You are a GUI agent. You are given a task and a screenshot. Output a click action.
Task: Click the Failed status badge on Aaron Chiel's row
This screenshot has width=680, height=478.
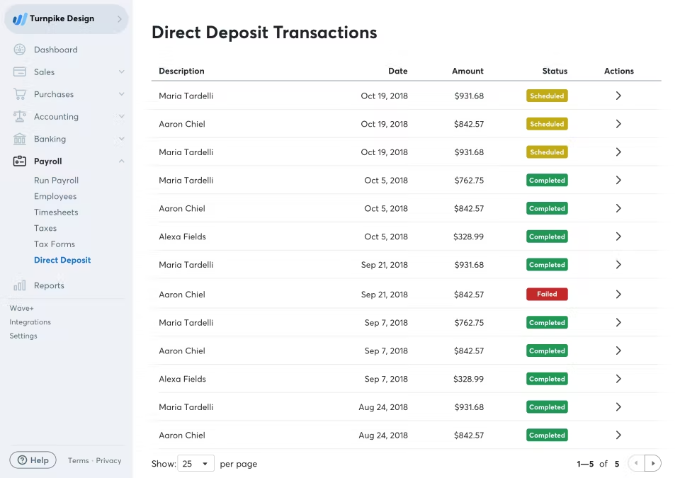click(547, 294)
